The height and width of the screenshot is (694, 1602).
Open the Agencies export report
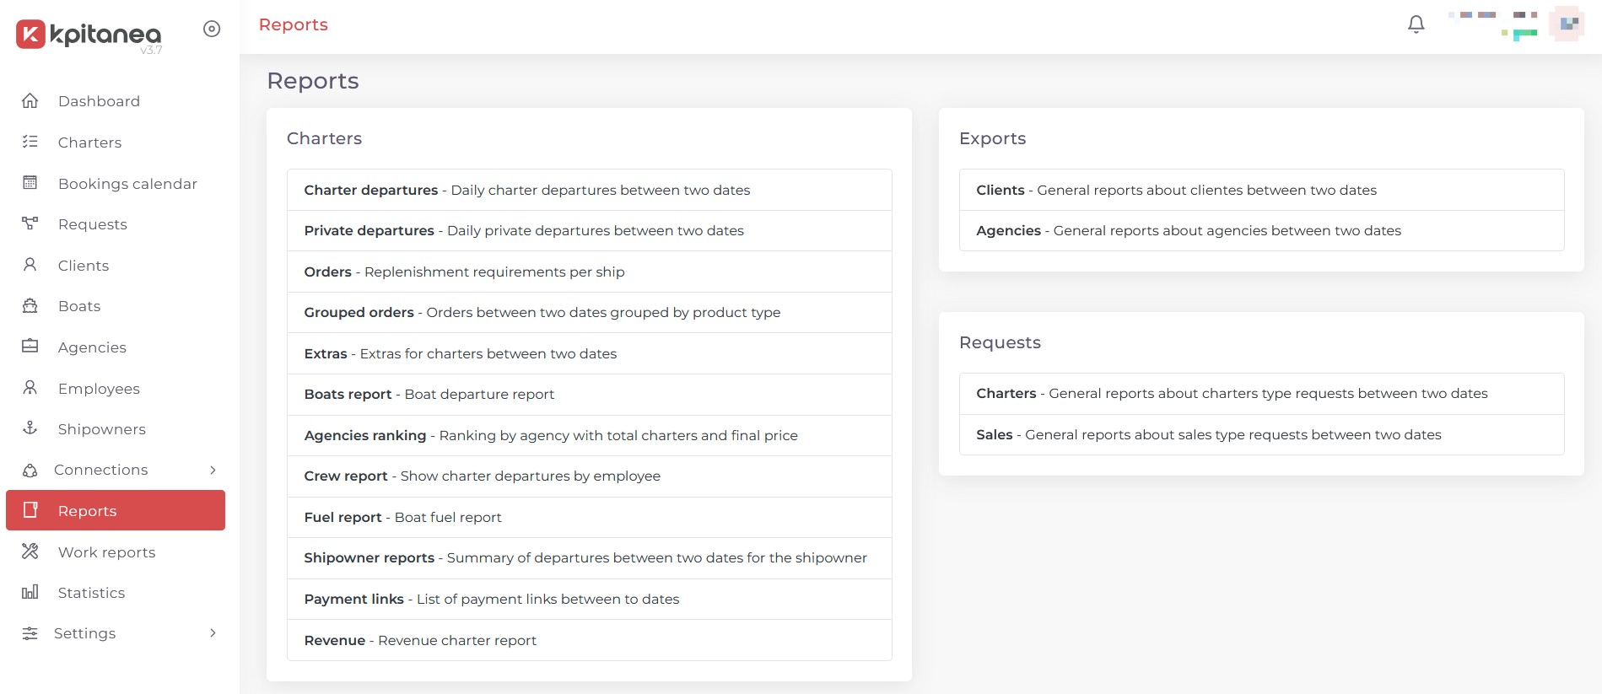pos(1262,231)
